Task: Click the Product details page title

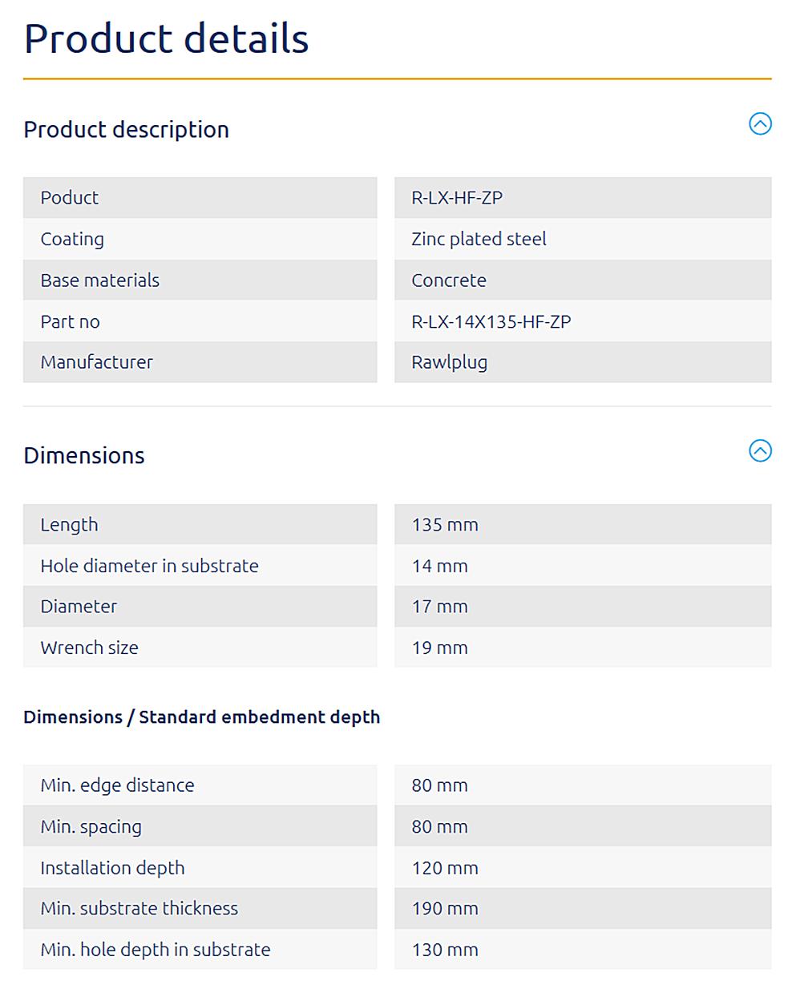Action: [x=166, y=38]
